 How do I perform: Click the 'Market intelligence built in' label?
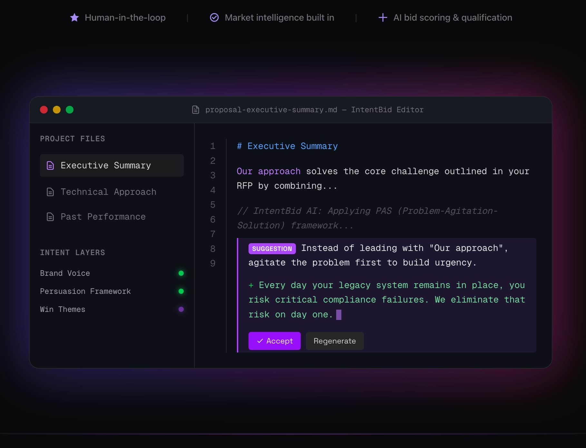click(x=279, y=17)
